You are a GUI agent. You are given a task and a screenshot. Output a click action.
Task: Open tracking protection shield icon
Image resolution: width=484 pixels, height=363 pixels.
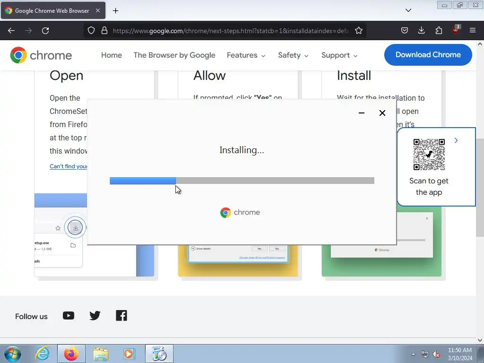point(91,31)
